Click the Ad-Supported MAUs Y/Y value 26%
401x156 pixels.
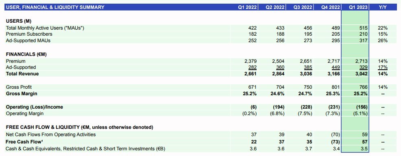pyautogui.click(x=383, y=40)
